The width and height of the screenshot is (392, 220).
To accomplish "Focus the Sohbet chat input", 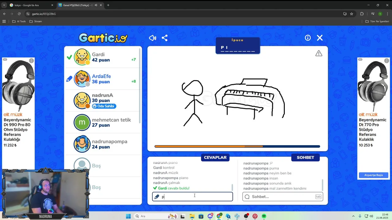I will (283, 197).
